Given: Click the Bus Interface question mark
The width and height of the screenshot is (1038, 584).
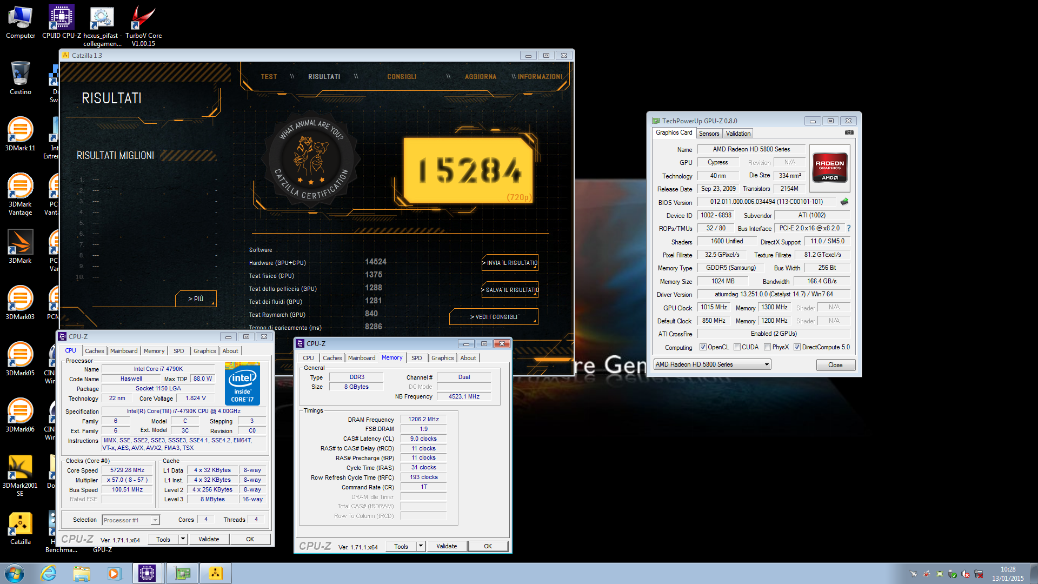Looking at the screenshot, I should tap(849, 228).
